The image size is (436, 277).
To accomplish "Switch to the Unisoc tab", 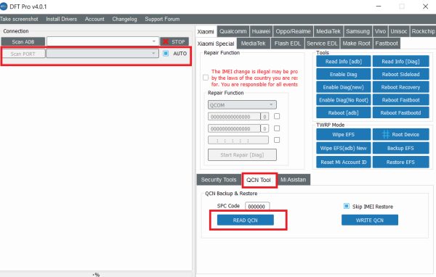I will [x=399, y=31].
